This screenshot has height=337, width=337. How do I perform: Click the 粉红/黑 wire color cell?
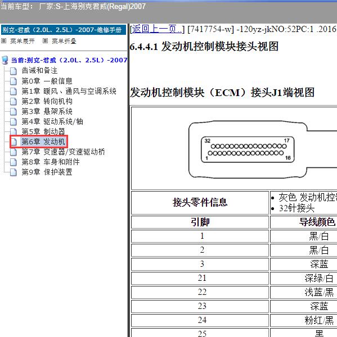point(304,320)
